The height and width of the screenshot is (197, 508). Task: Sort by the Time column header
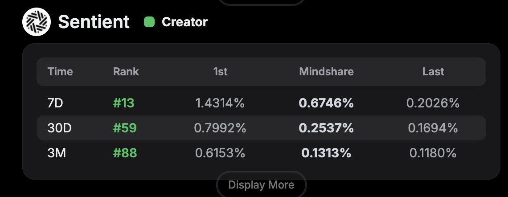click(60, 71)
